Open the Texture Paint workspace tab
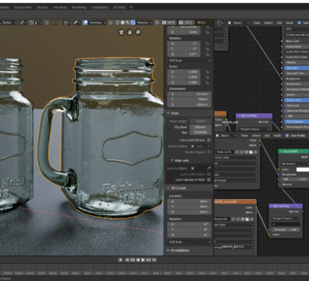Viewport: 309px width, 281px height. click(23, 7)
